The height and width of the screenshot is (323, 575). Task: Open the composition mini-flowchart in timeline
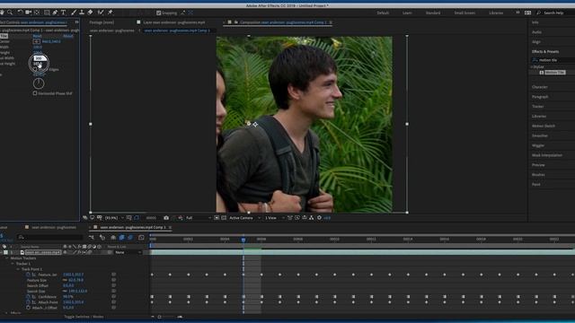click(x=92, y=238)
